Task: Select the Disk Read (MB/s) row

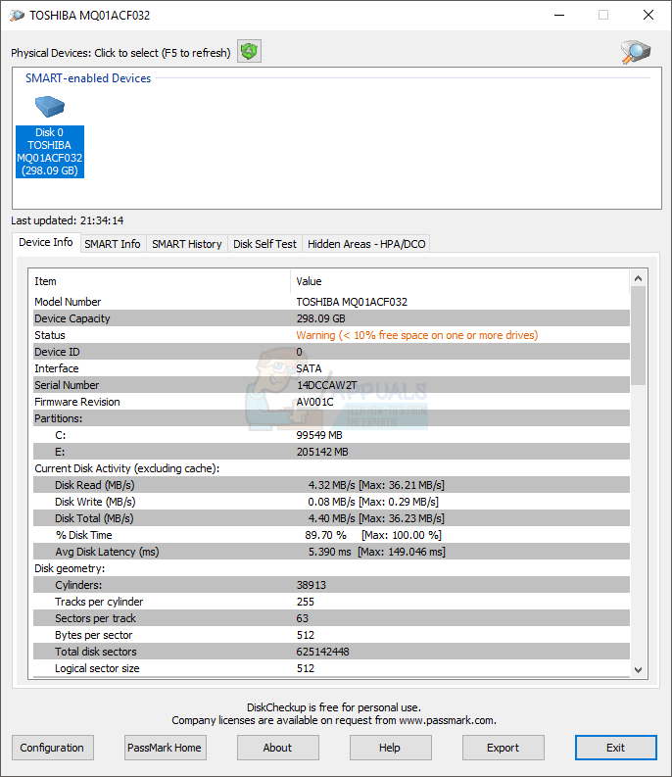Action: 331,485
